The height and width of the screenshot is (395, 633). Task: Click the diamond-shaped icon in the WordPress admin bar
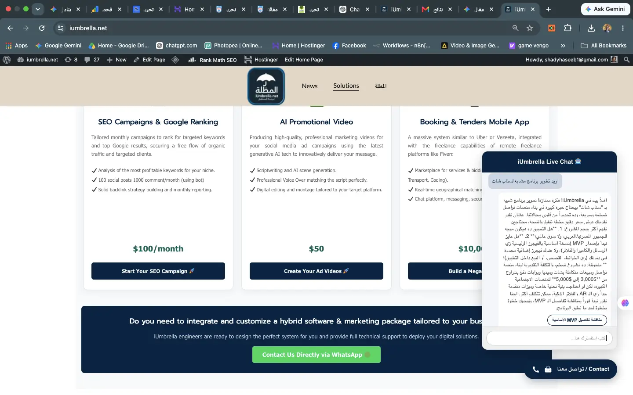coord(175,60)
